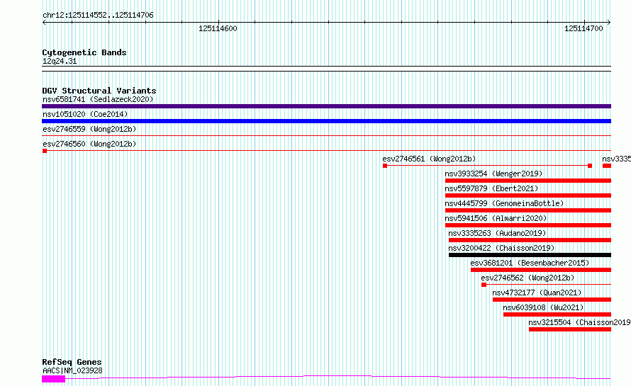This screenshot has width=631, height=386.
Task: Click the 125114700 ruler position label
Action: tap(583, 28)
